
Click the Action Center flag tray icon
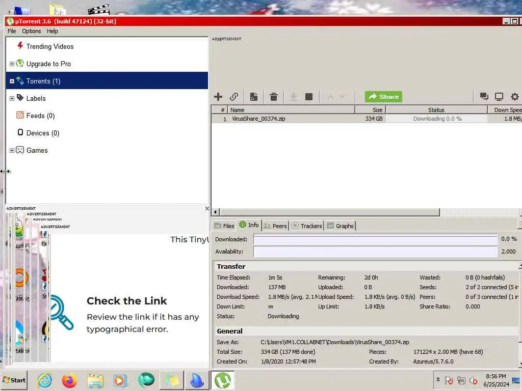pyautogui.click(x=449, y=380)
